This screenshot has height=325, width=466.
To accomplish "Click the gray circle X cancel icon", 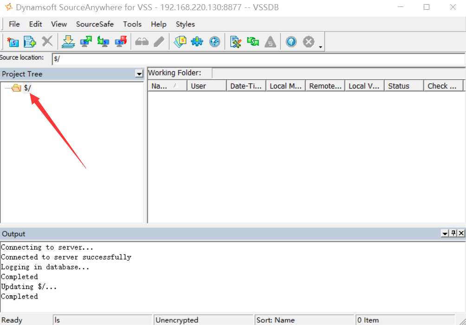I will pos(309,42).
